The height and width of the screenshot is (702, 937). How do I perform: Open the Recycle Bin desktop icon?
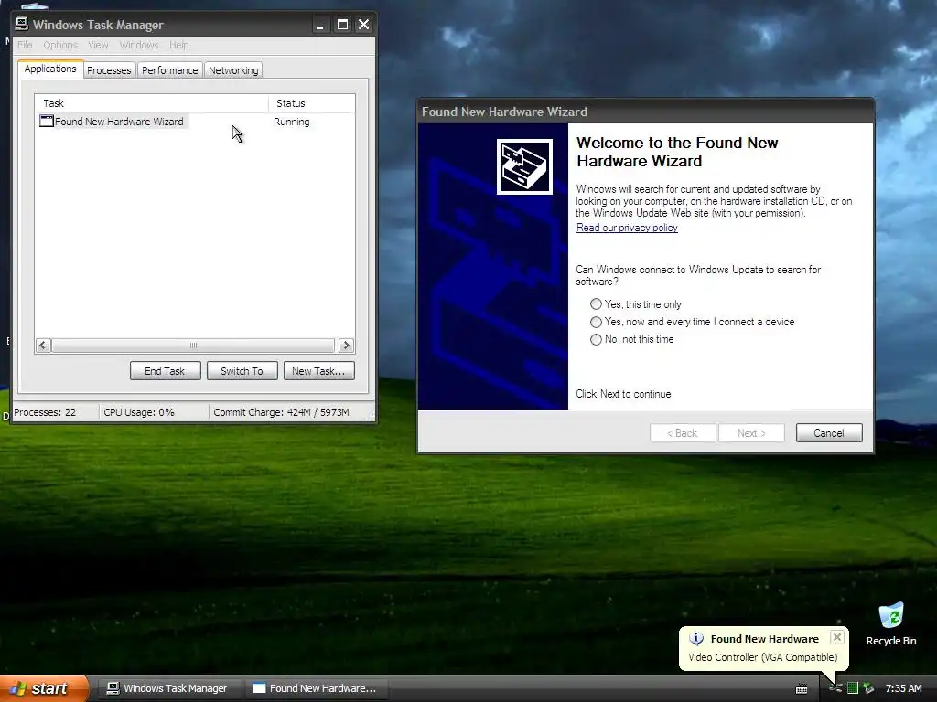pyautogui.click(x=891, y=623)
